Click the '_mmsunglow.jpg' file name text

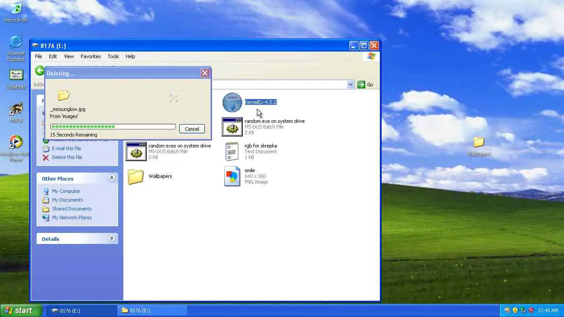coord(68,109)
